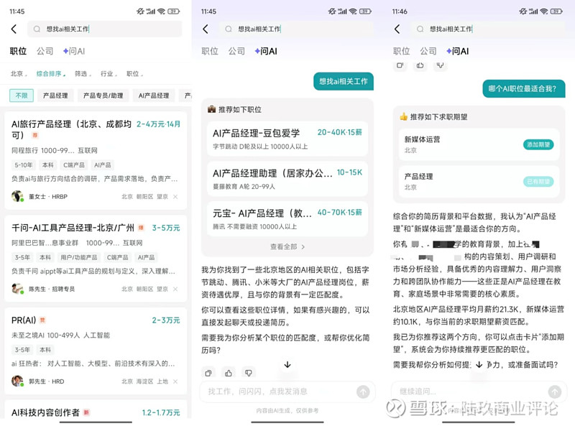The width and height of the screenshot is (575, 426).
Task: Switch to 问AI tab in left screen
Action: coord(74,51)
